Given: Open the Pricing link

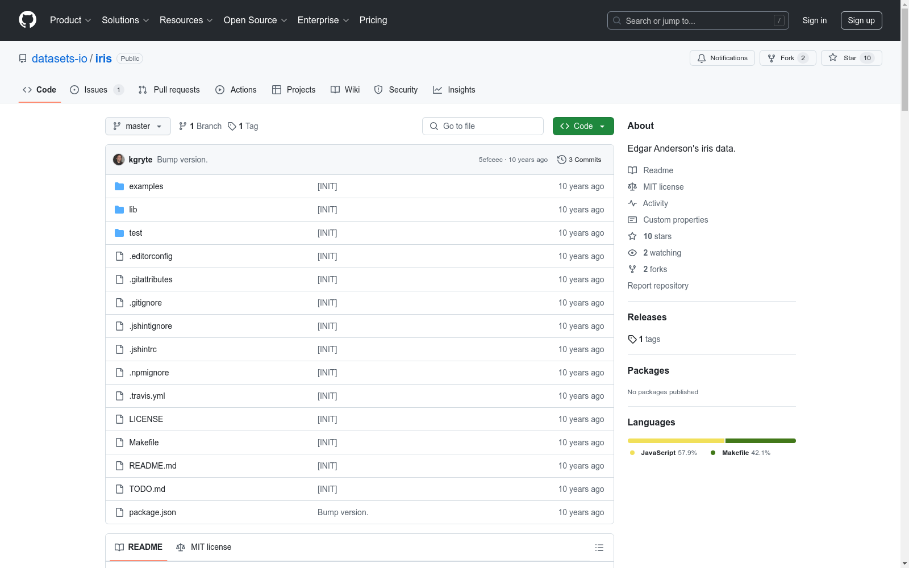Looking at the screenshot, I should [x=373, y=20].
